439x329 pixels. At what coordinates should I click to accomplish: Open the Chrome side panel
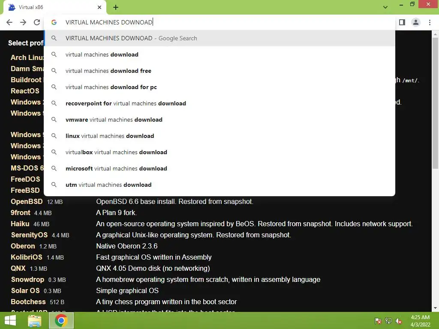[x=402, y=22]
